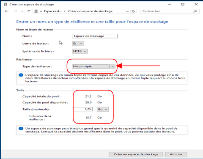Open the size unit Go dropdown

click(x=103, y=109)
